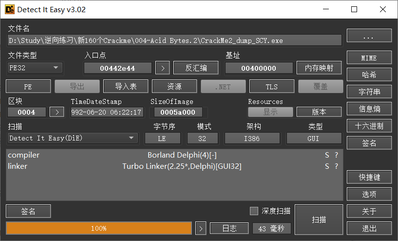398x241 pixels.
Task: Click 退出 to exit the program
Action: [369, 228]
